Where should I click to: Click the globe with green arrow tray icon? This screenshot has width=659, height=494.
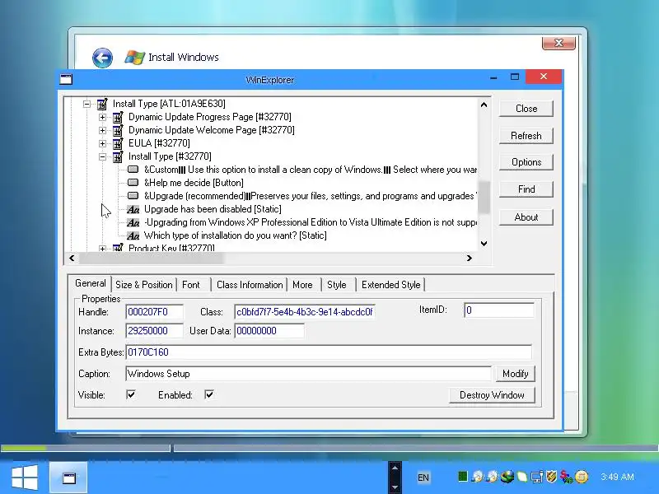click(x=507, y=477)
